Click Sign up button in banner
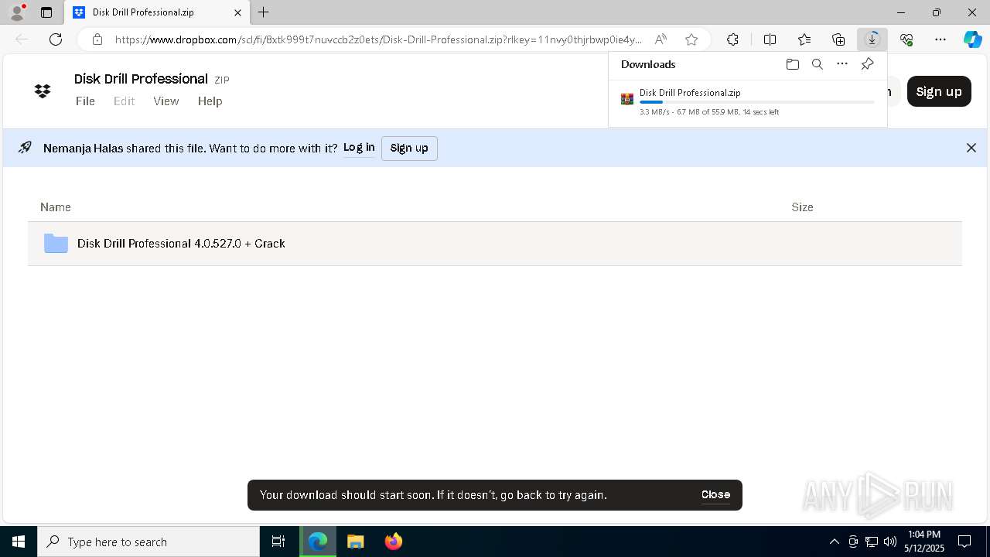This screenshot has width=990, height=557. [409, 148]
